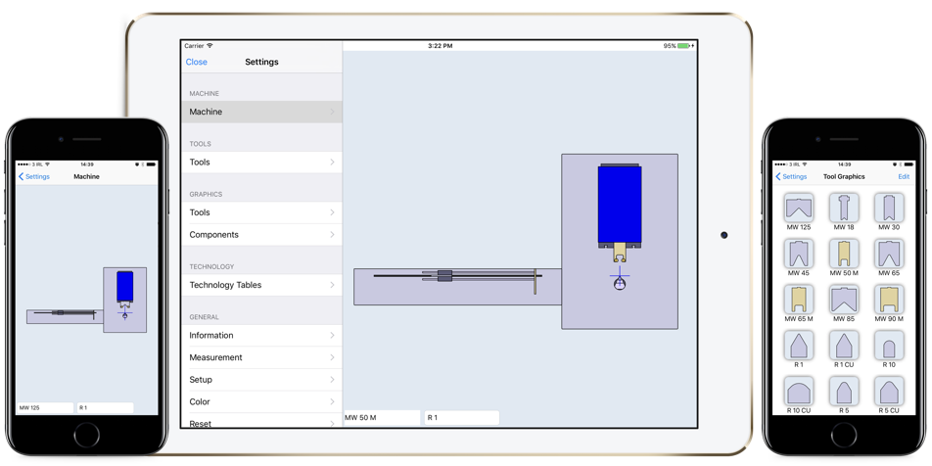Open the Color settings row
Screen dimensions: 932x466
[260, 401]
